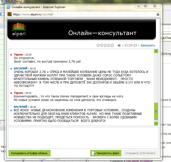Rate chat with third star
Viewport: 171px width, 162px height.
coord(105,45)
